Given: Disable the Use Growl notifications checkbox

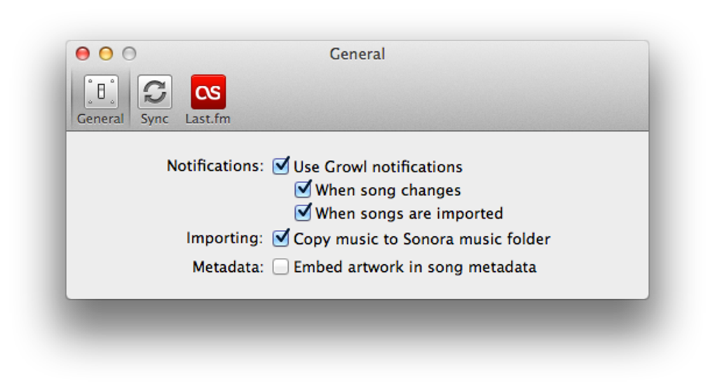Looking at the screenshot, I should coord(281,166).
